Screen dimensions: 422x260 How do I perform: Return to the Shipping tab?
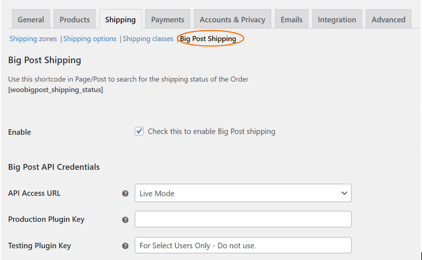point(120,19)
